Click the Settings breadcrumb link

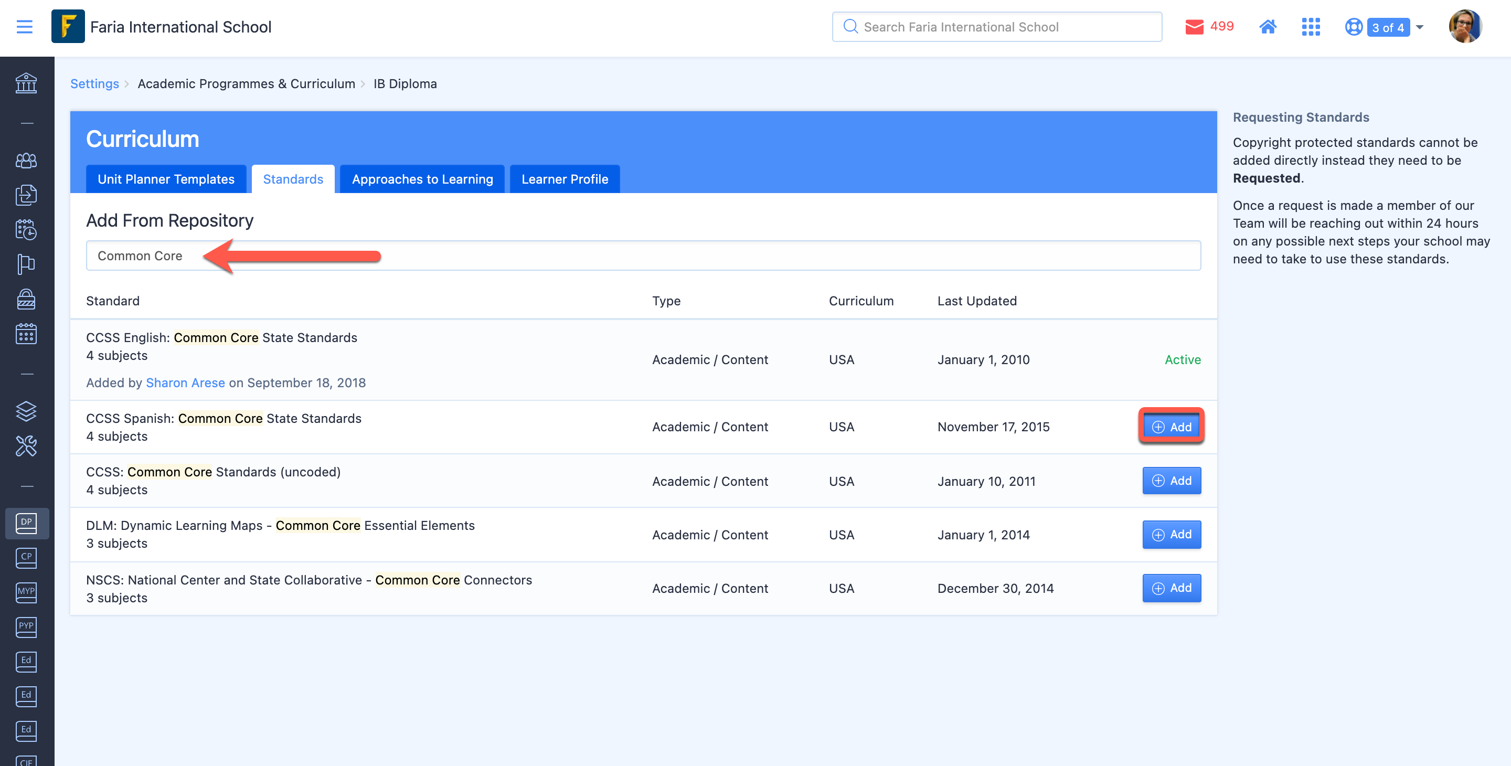pos(94,83)
